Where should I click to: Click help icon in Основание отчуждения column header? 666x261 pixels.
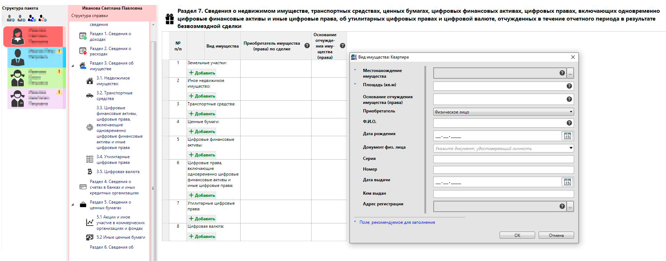tap(342, 46)
